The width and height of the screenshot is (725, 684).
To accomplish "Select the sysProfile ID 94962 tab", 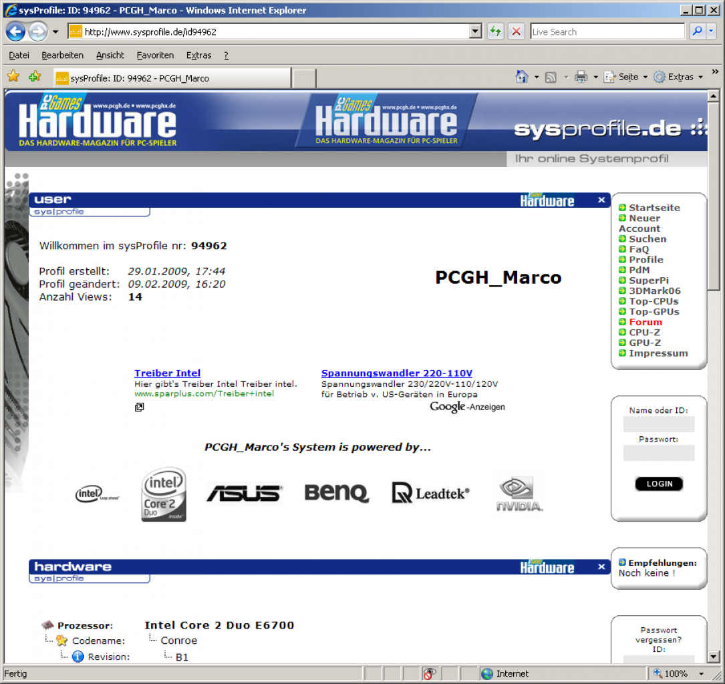I will pos(172,78).
